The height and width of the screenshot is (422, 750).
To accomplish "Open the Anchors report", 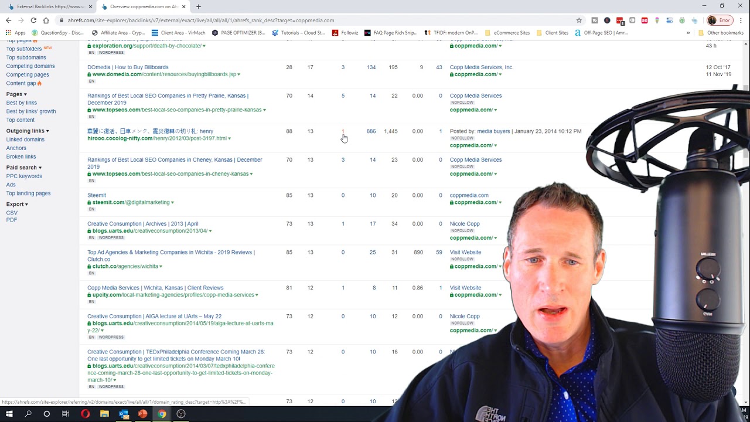I will (16, 148).
